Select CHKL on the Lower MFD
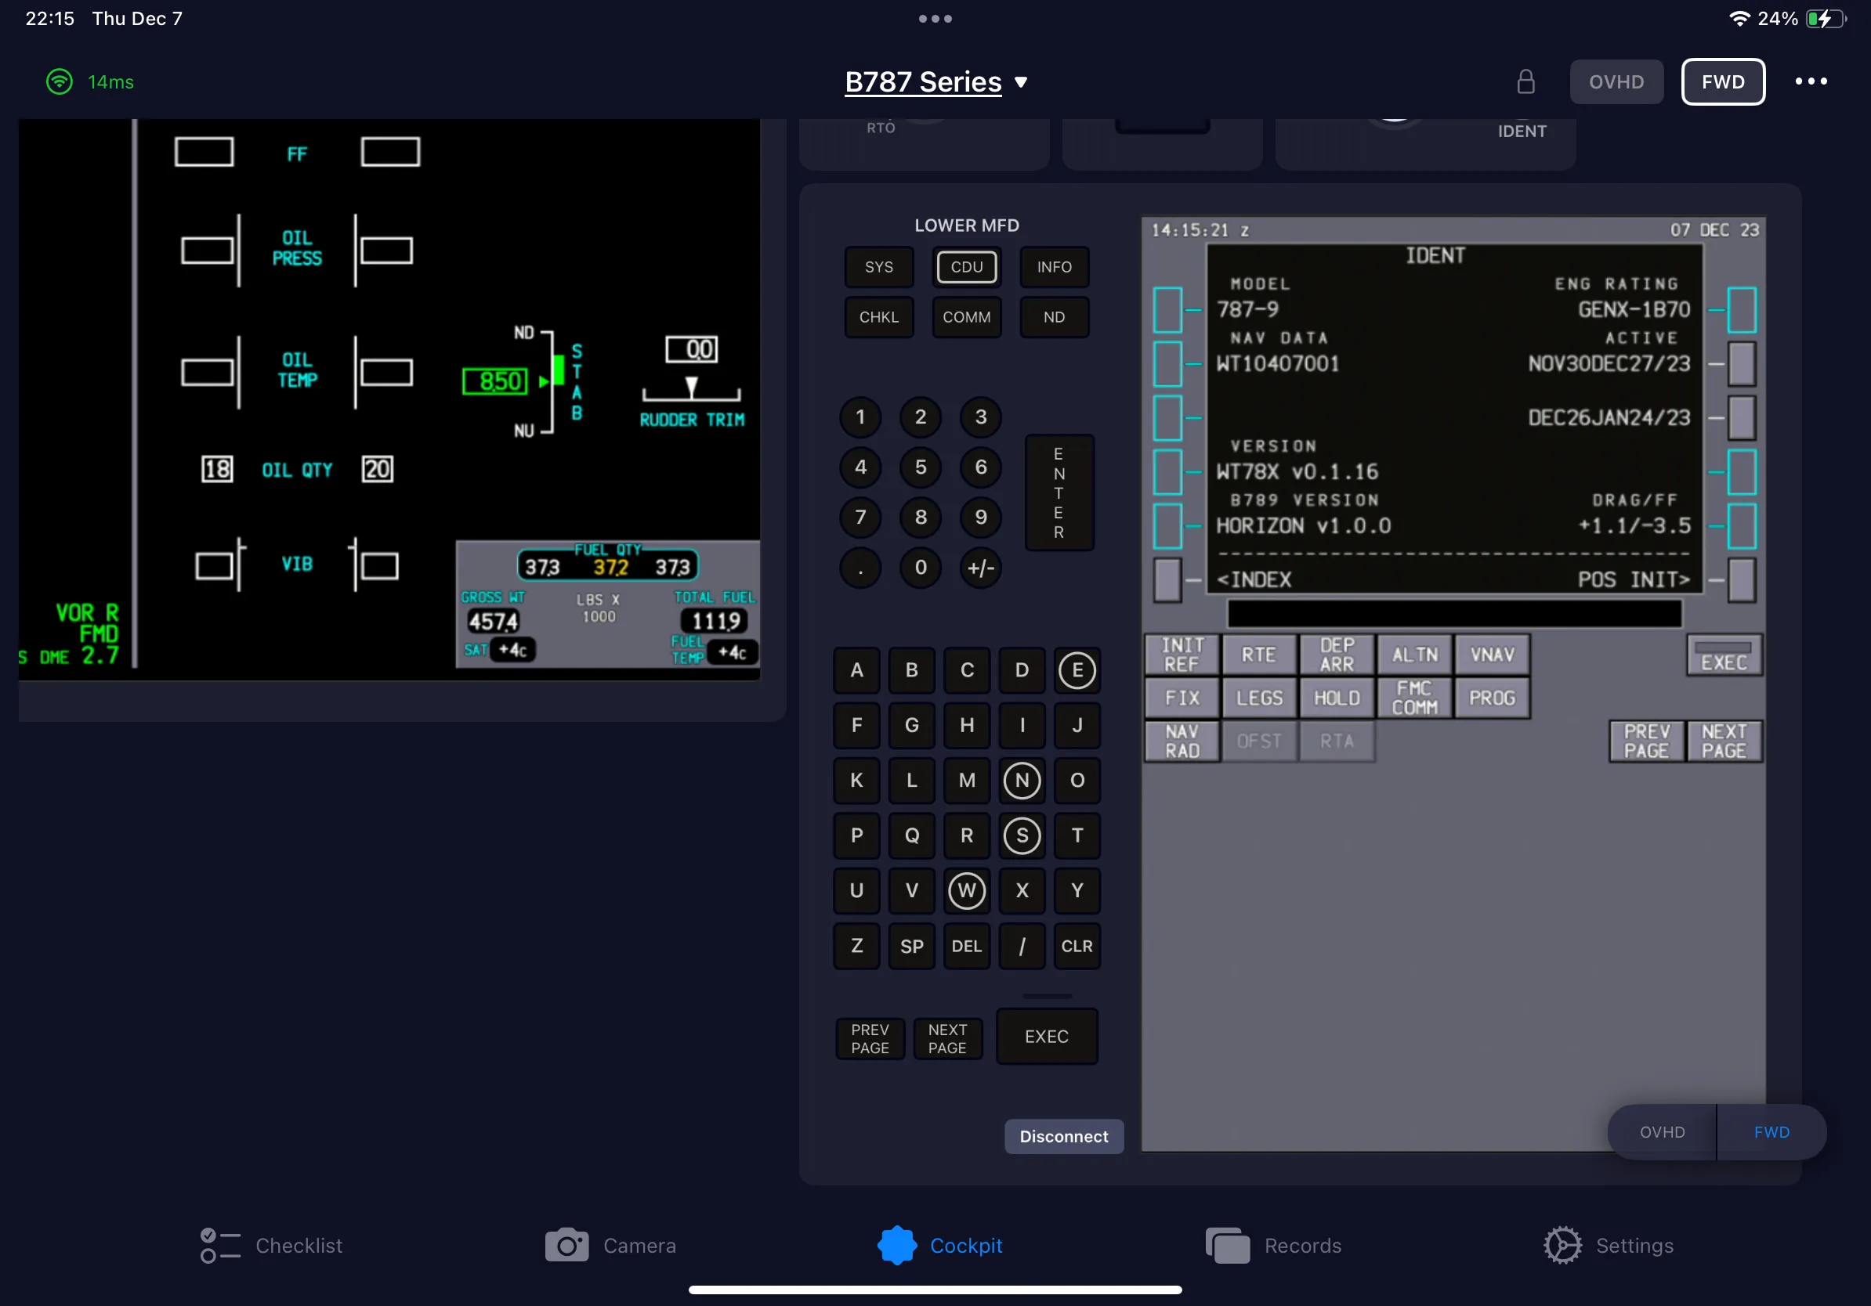This screenshot has width=1871, height=1306. point(878,317)
